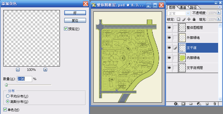Add a layer mask
This screenshot has height=114, width=223.
pyautogui.click(x=183, y=103)
